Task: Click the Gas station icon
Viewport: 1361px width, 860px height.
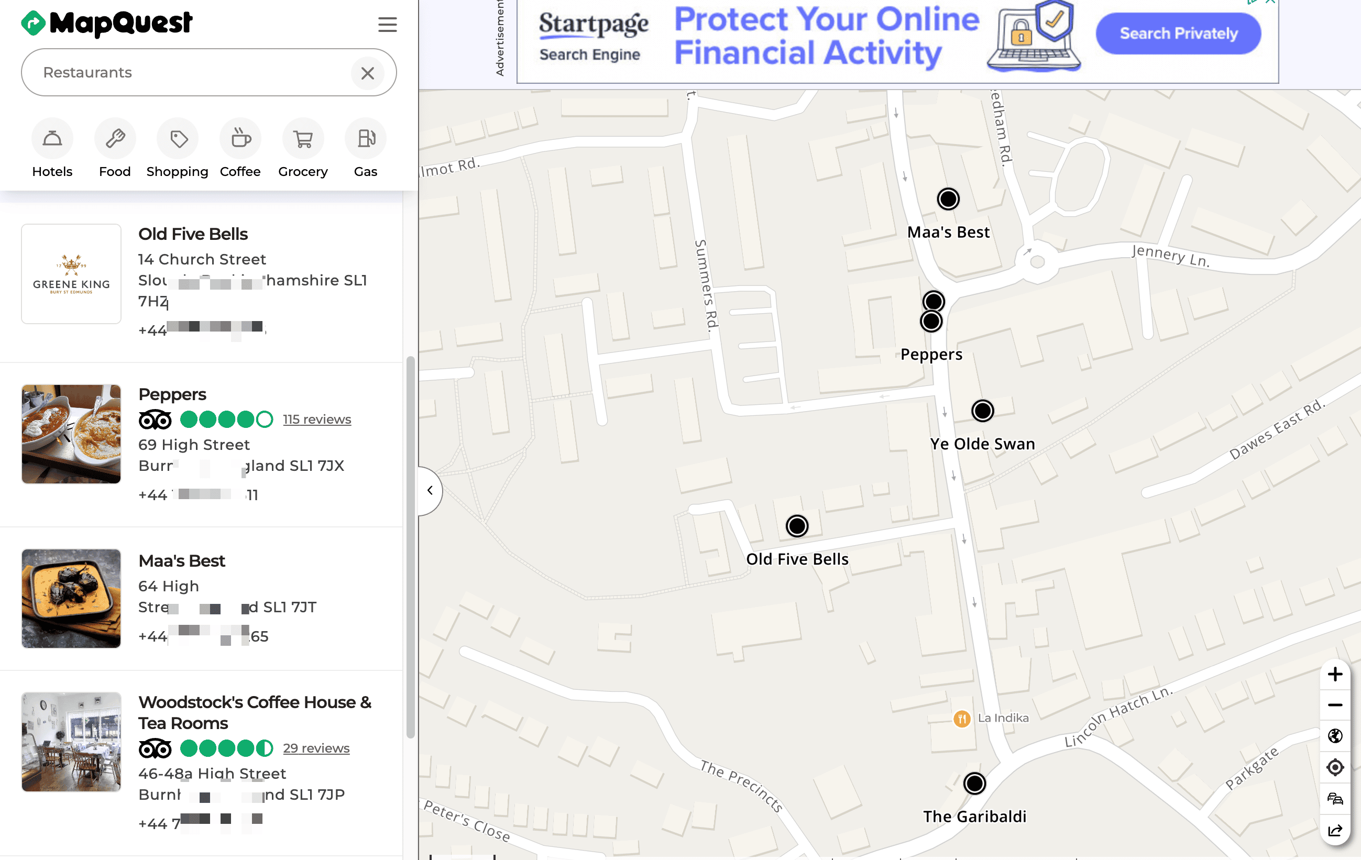Action: (x=366, y=138)
